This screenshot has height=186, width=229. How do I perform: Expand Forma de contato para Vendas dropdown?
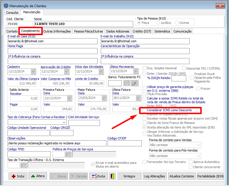pos(199,145)
